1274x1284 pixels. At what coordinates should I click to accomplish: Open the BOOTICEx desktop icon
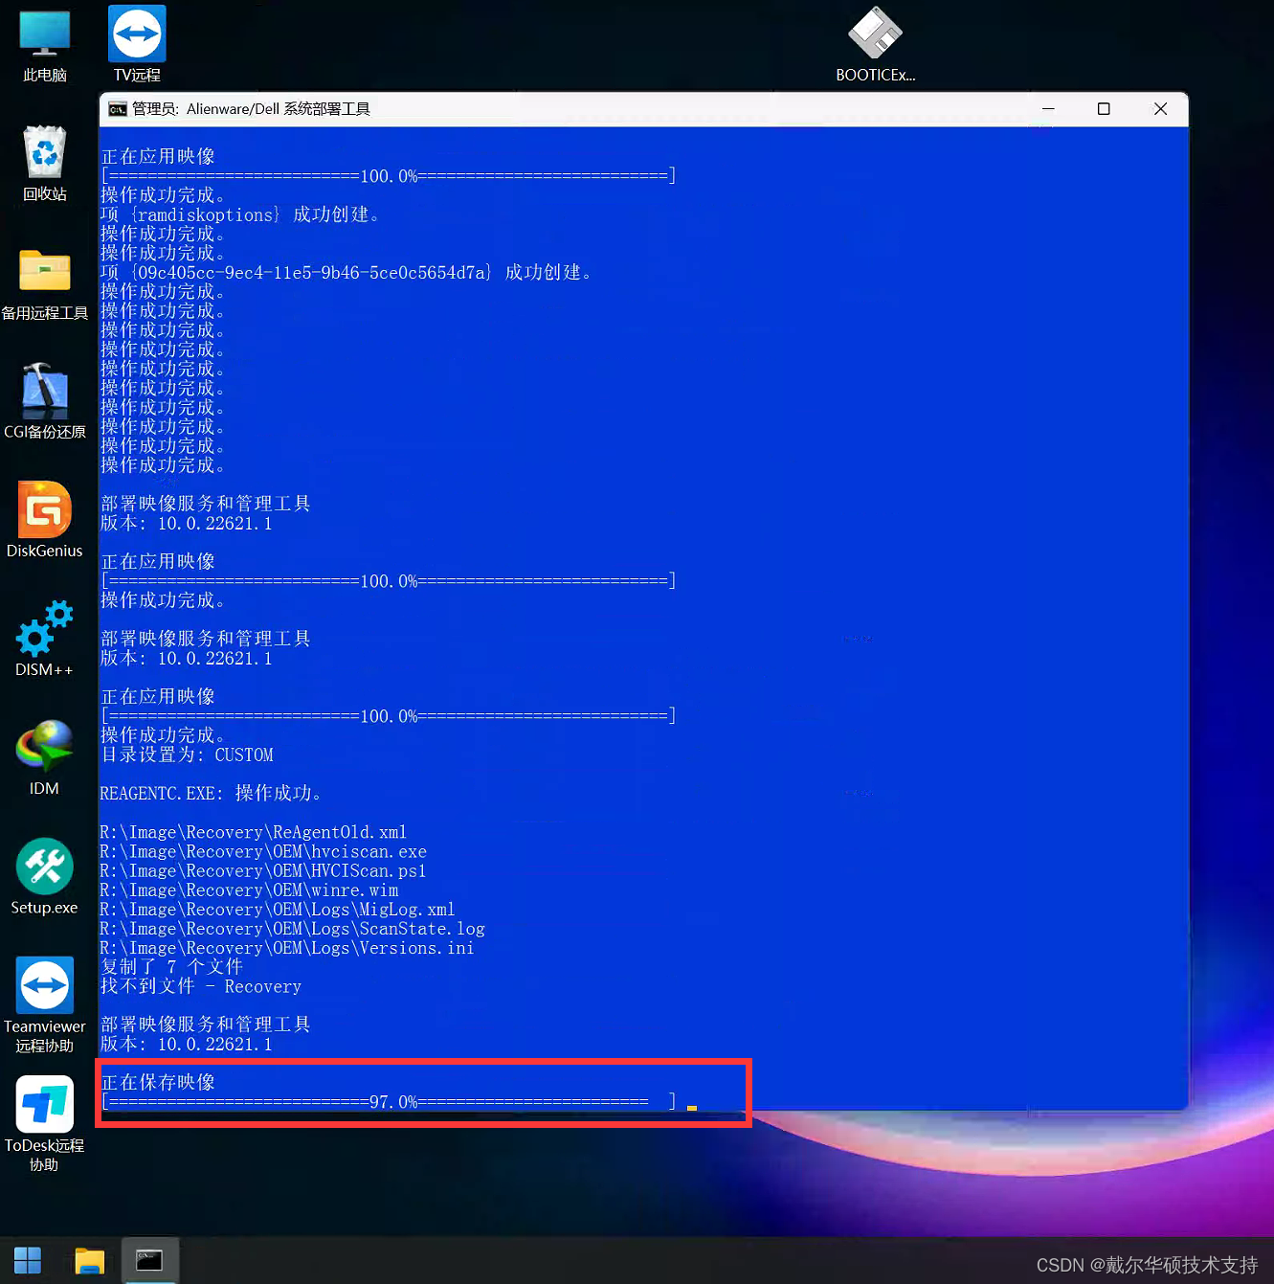coord(875,45)
